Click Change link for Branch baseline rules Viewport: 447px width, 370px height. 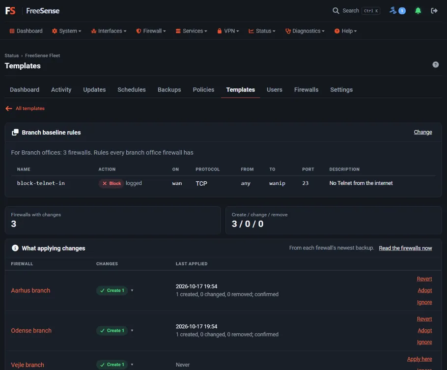(423, 132)
